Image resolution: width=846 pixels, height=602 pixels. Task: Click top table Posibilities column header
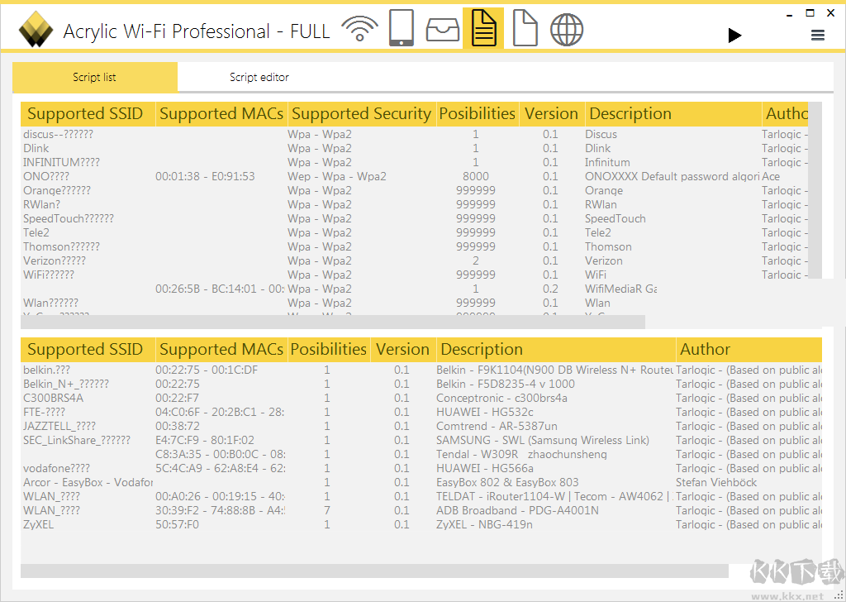click(x=477, y=114)
